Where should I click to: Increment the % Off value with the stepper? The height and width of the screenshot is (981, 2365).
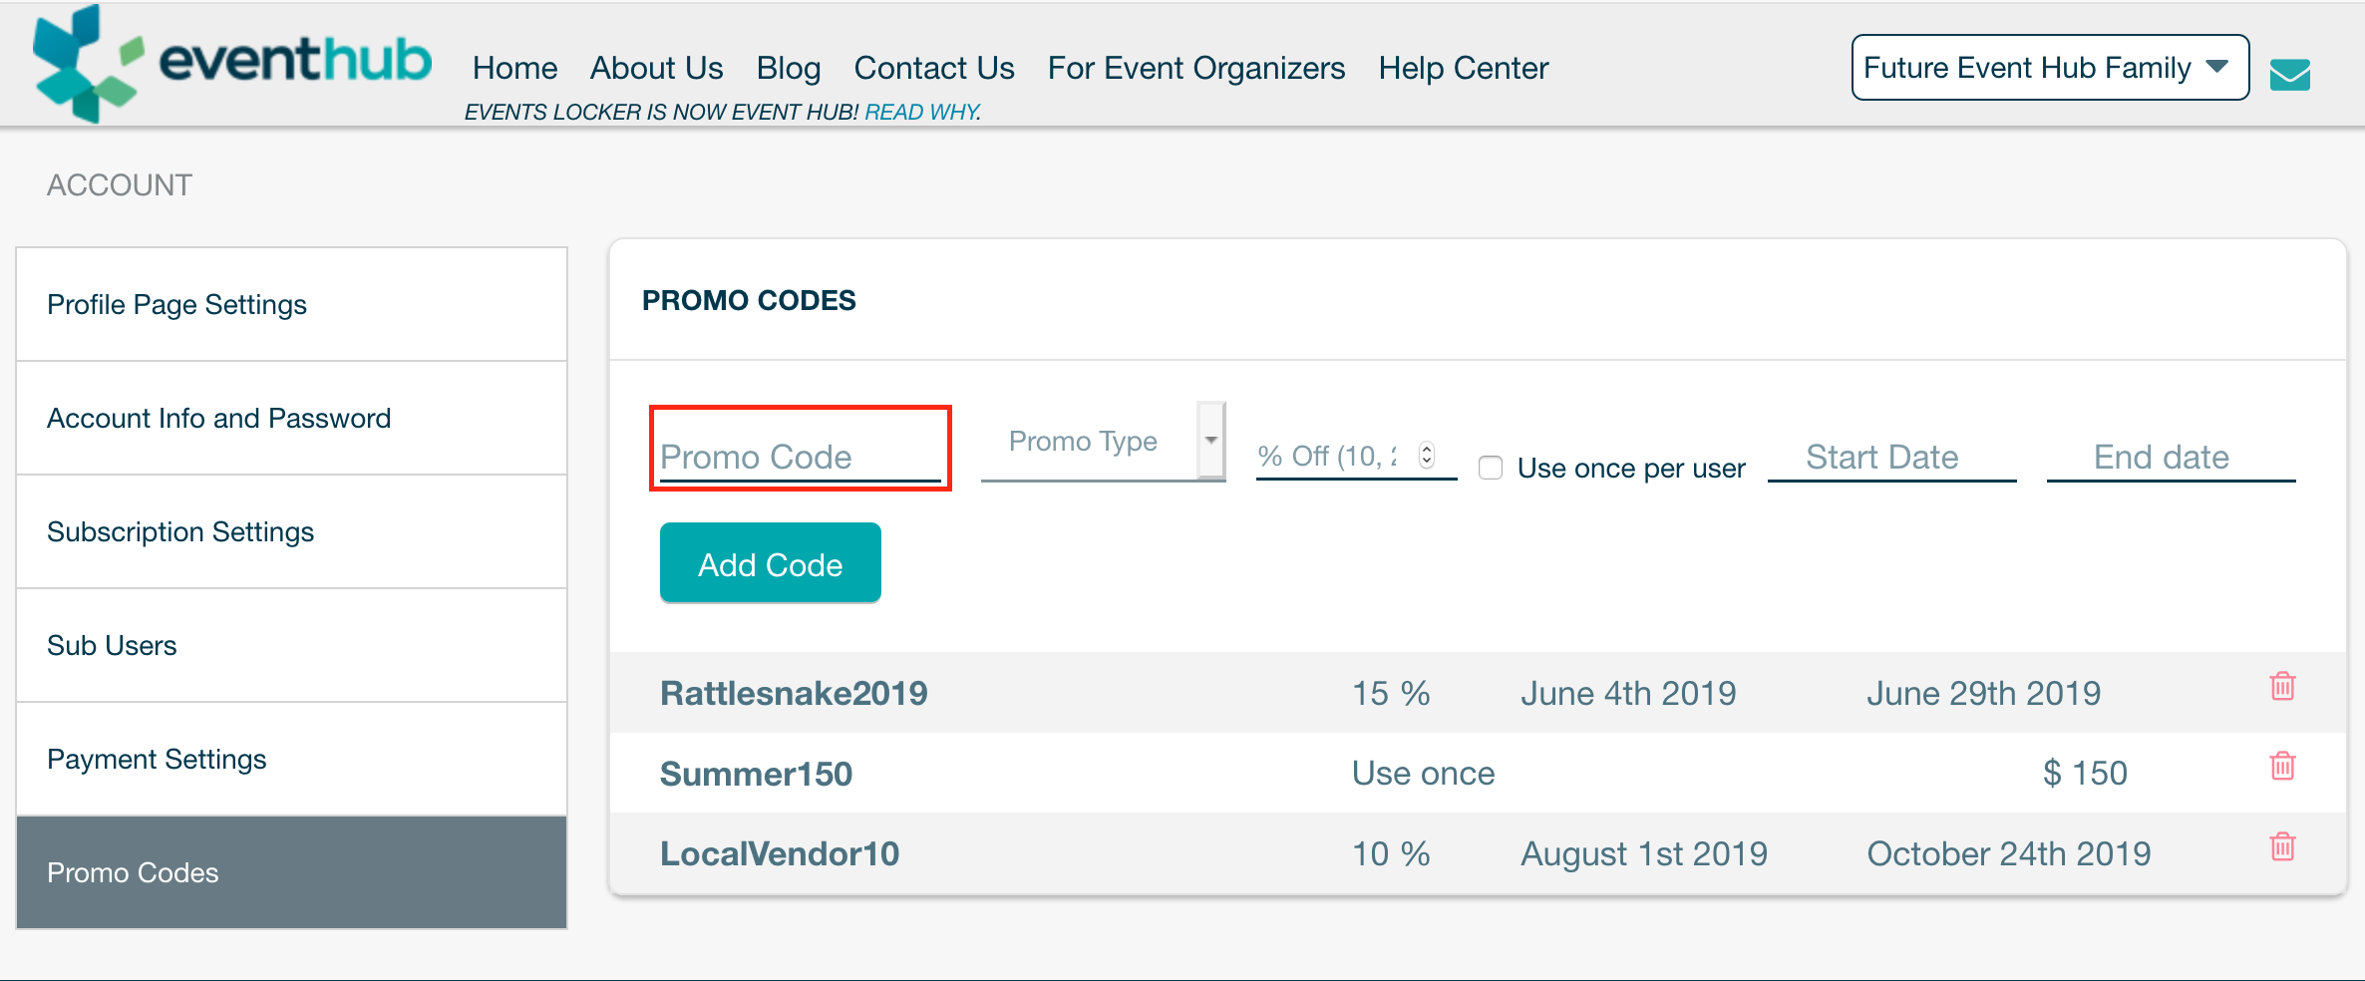click(1426, 450)
